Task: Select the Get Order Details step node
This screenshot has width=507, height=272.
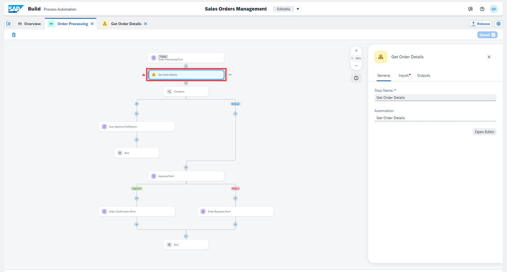Action: pyautogui.click(x=186, y=75)
